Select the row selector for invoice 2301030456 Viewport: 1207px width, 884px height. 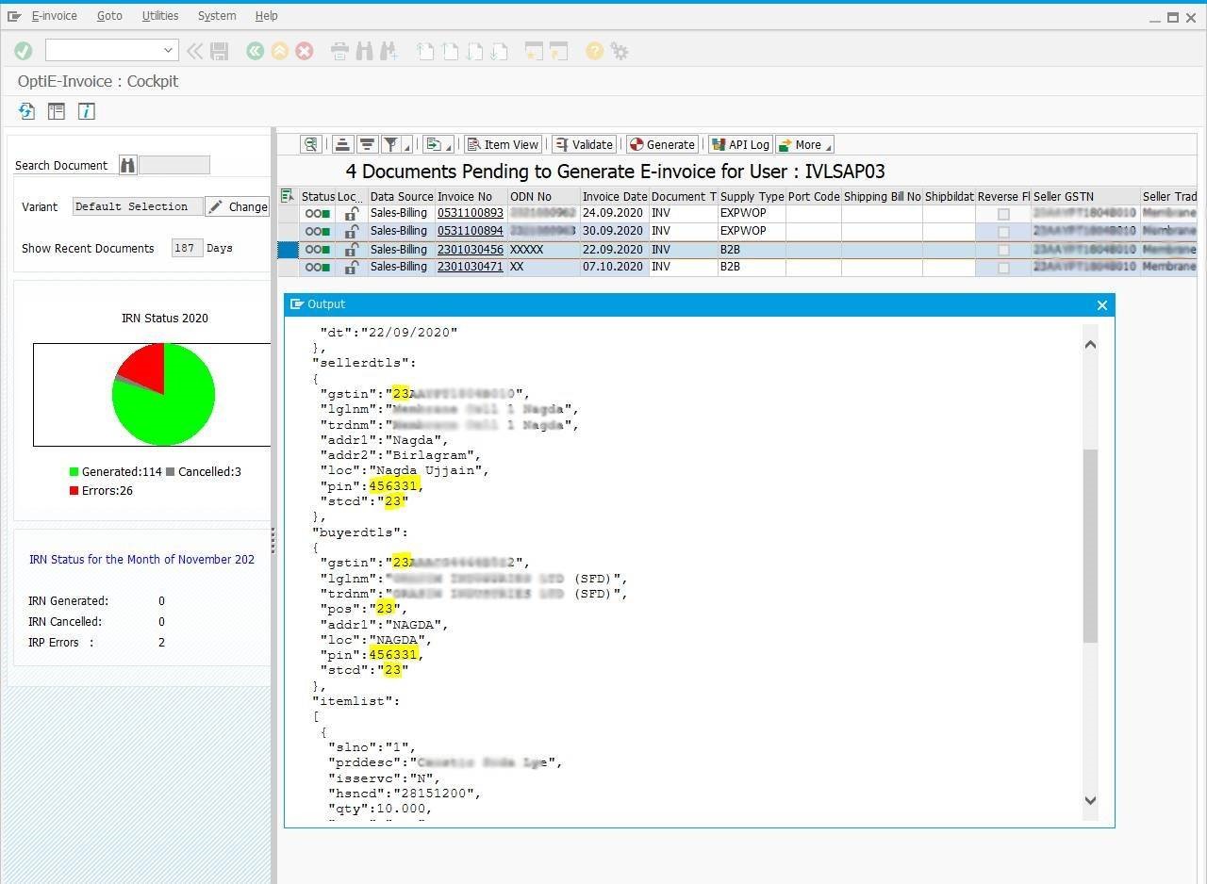tap(288, 250)
